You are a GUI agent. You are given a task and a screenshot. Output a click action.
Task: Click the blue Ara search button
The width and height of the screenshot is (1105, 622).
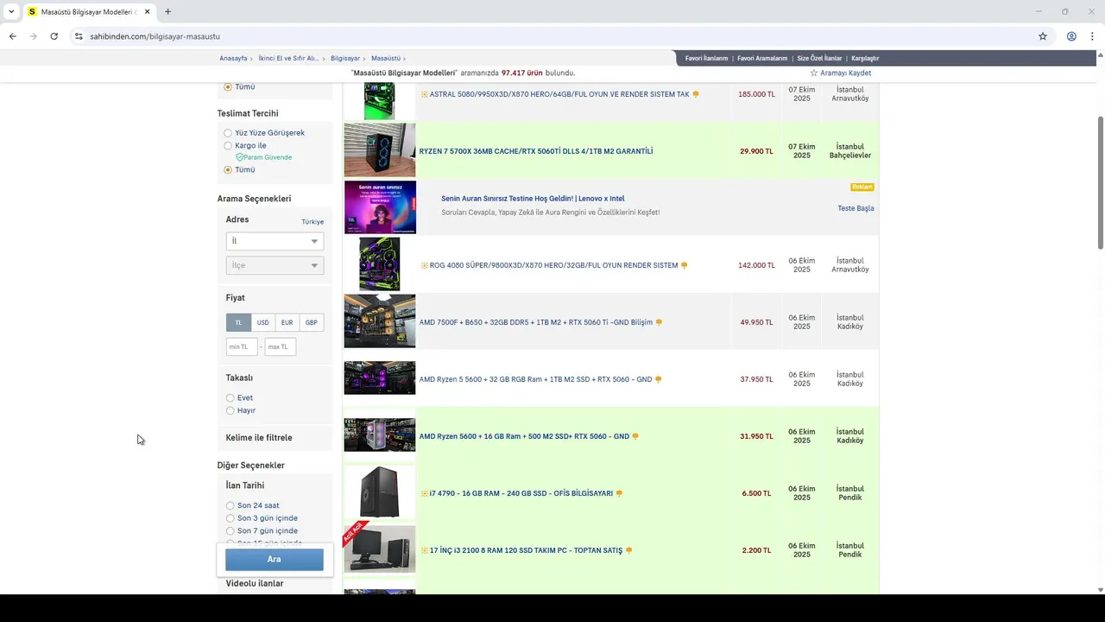coord(275,559)
